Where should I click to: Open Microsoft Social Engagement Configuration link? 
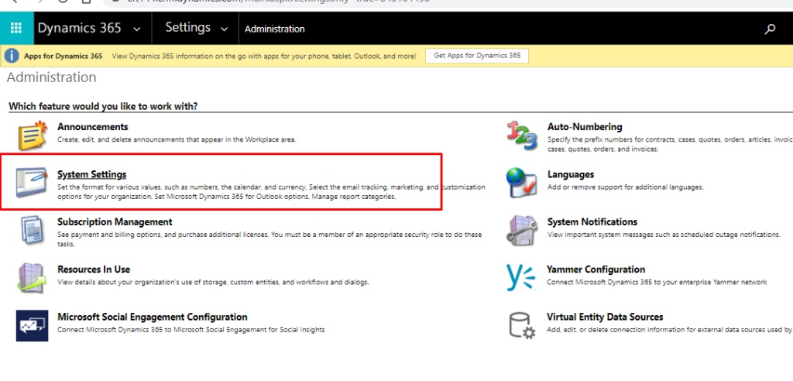(x=153, y=317)
